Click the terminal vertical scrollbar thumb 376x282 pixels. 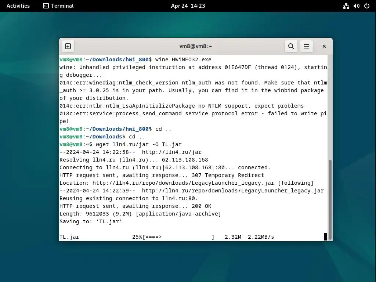click(x=330, y=199)
